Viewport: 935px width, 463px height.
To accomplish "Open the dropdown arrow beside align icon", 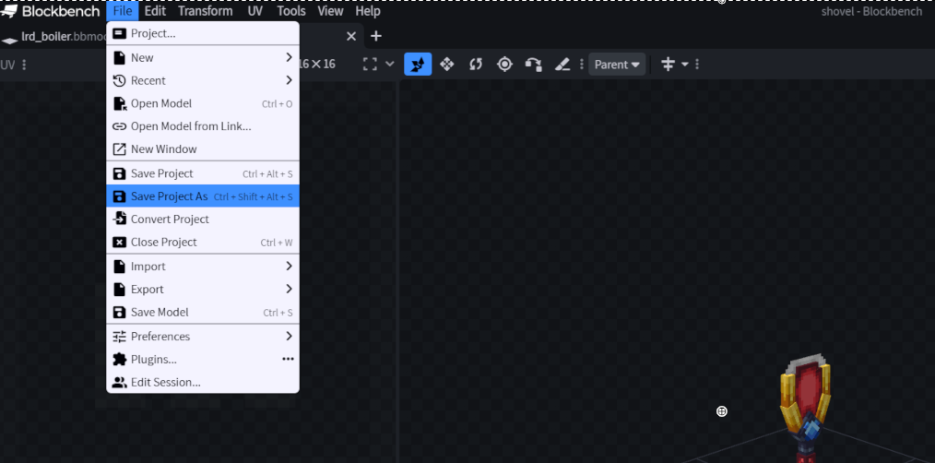I will [684, 65].
